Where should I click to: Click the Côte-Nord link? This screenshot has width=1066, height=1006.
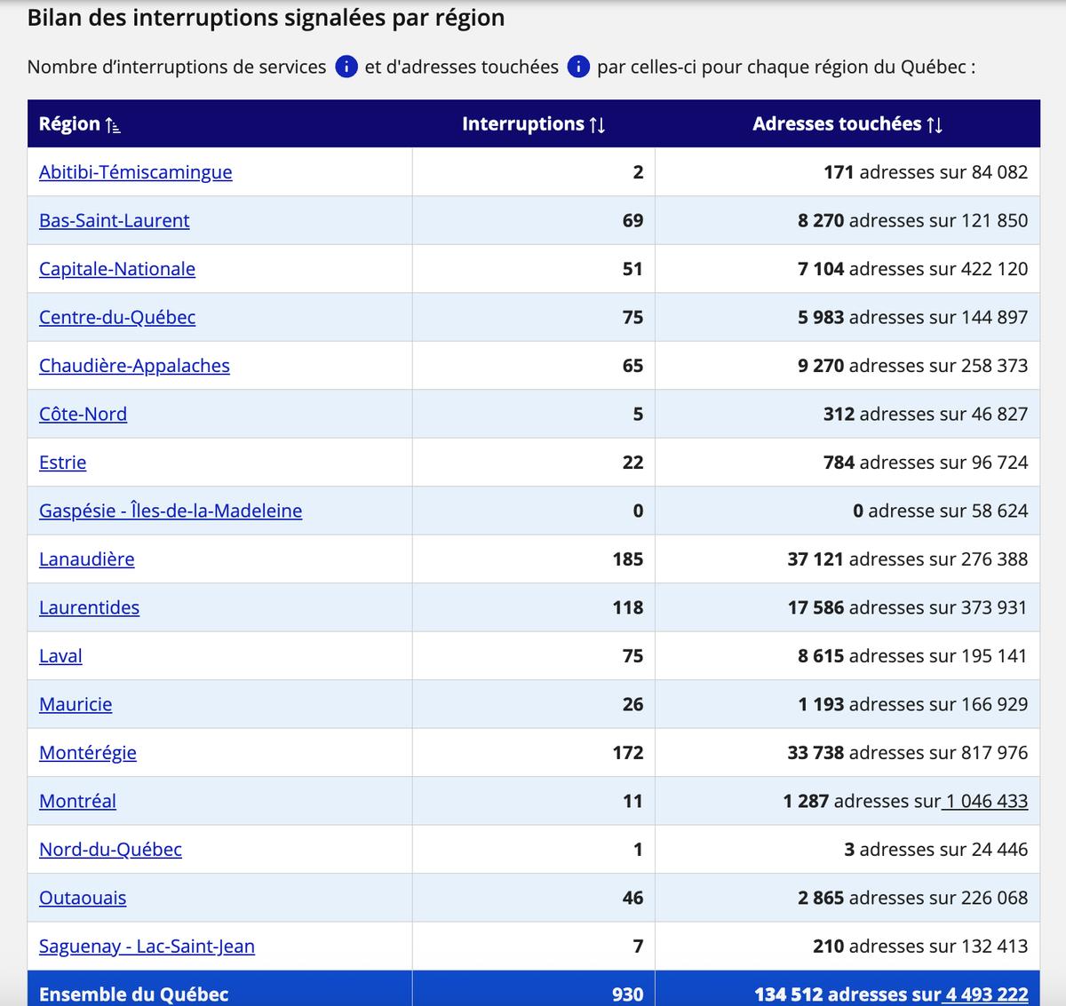[x=83, y=415]
